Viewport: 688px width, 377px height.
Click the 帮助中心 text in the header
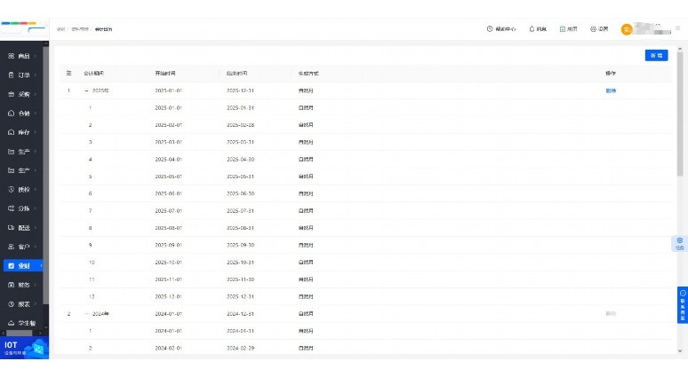[x=506, y=29]
